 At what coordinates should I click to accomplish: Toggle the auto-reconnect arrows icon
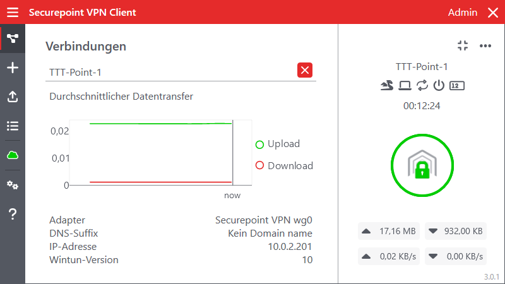click(x=422, y=85)
